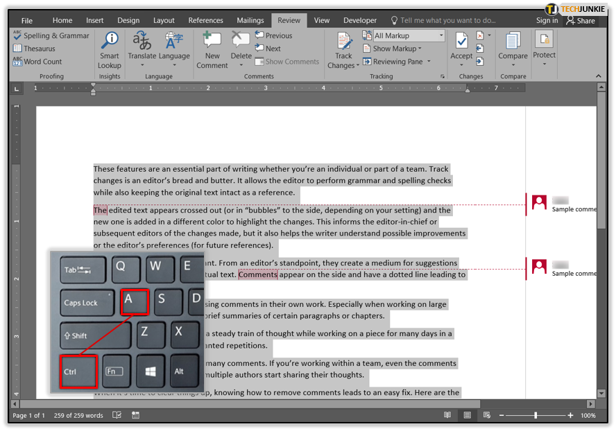The image size is (616, 431).
Task: Switch to Print Layout view
Action: pos(467,415)
